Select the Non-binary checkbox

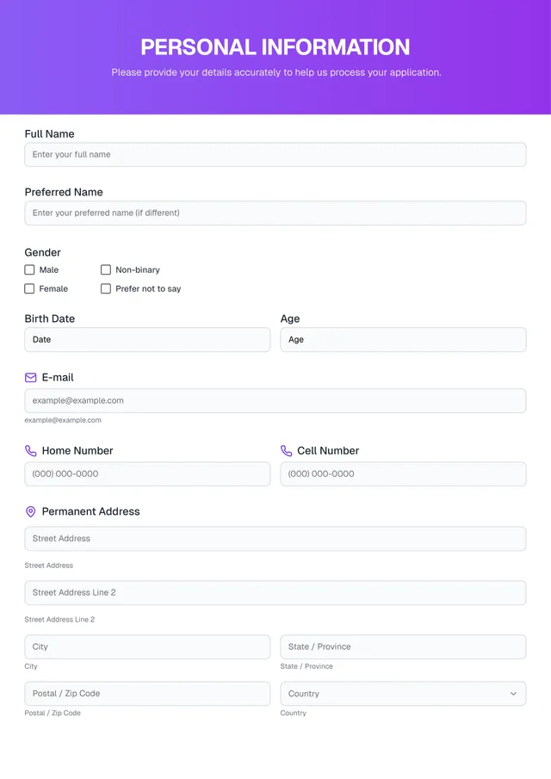105,269
